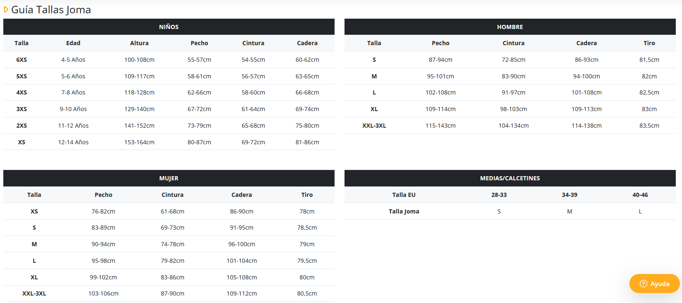Viewport: 682px width, 303px height.
Task: Click the 'Talla Joma' row label
Action: 404,211
